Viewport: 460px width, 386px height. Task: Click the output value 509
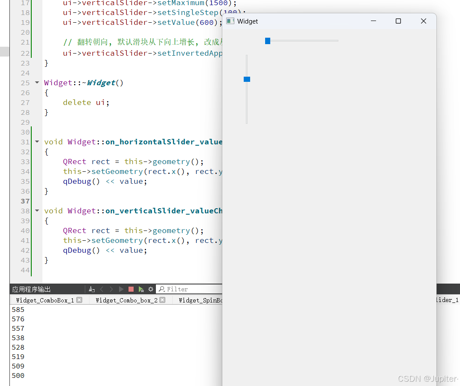18,366
